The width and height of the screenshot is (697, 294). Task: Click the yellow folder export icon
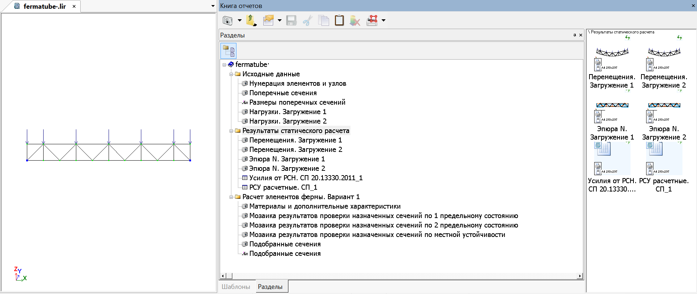[251, 20]
